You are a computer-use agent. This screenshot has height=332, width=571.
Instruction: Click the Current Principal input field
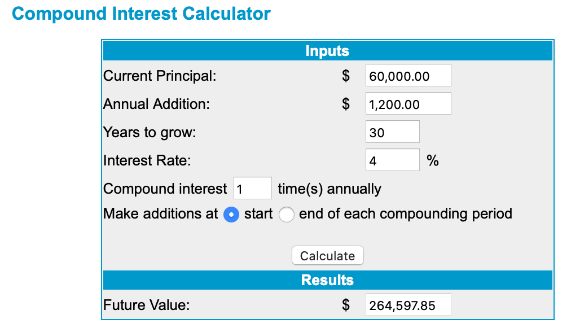(408, 76)
